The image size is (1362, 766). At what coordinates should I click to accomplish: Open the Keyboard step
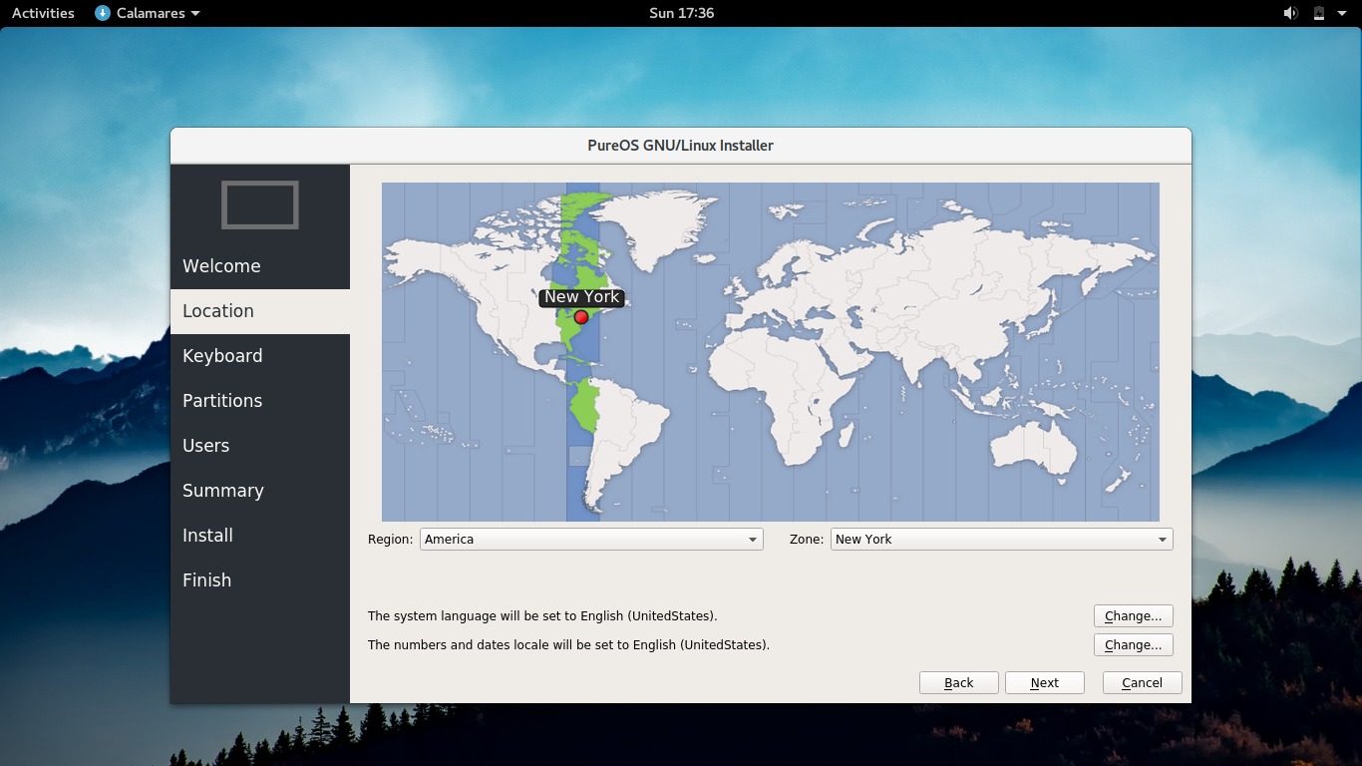[222, 355]
